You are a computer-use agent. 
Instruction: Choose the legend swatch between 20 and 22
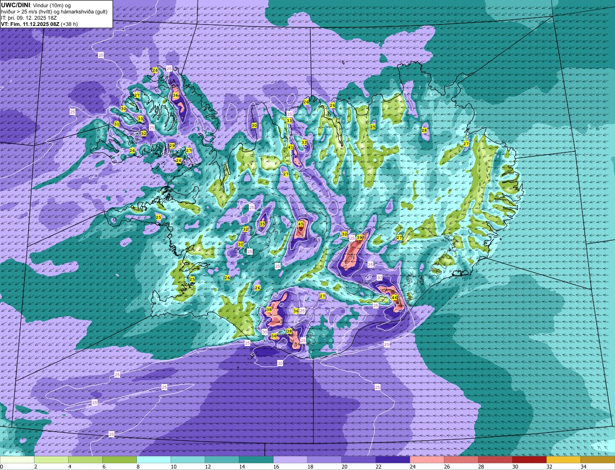coord(358,460)
